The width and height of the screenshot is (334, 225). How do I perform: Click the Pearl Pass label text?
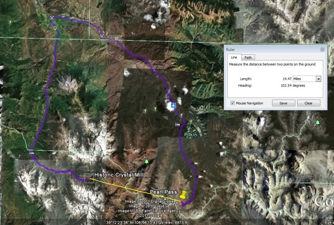(x=164, y=192)
